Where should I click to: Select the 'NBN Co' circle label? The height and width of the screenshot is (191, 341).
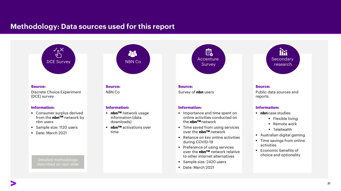[133, 62]
